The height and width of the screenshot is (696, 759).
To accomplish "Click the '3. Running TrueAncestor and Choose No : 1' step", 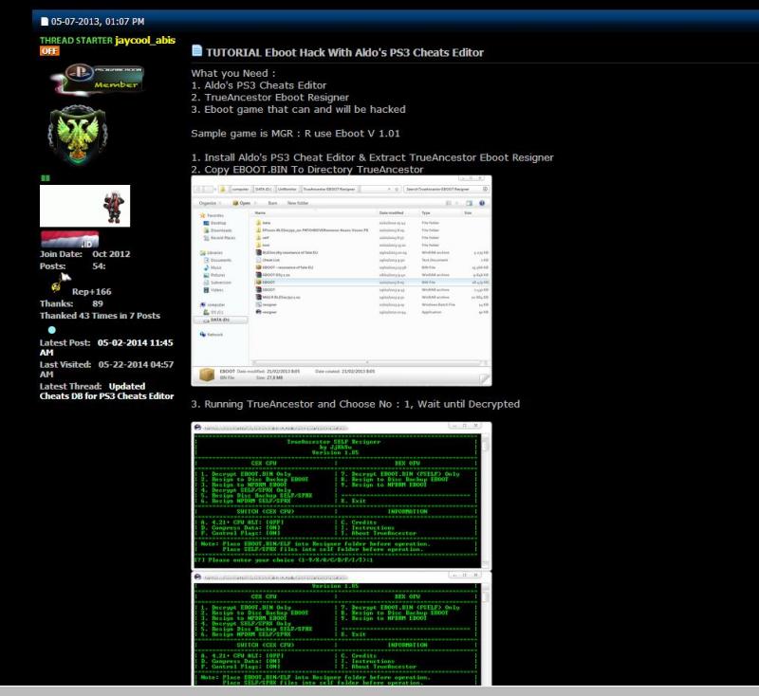I will [355, 404].
